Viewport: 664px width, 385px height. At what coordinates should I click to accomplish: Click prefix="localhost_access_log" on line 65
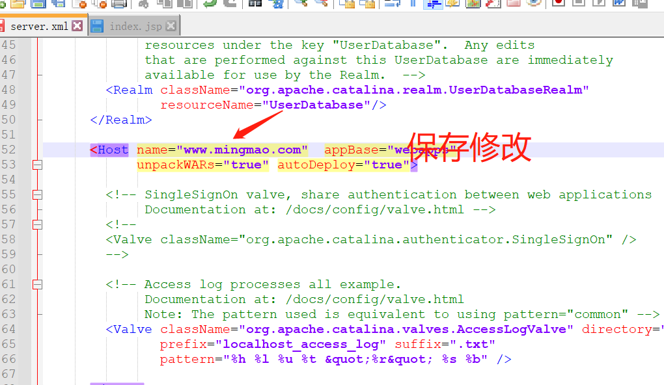coord(273,345)
